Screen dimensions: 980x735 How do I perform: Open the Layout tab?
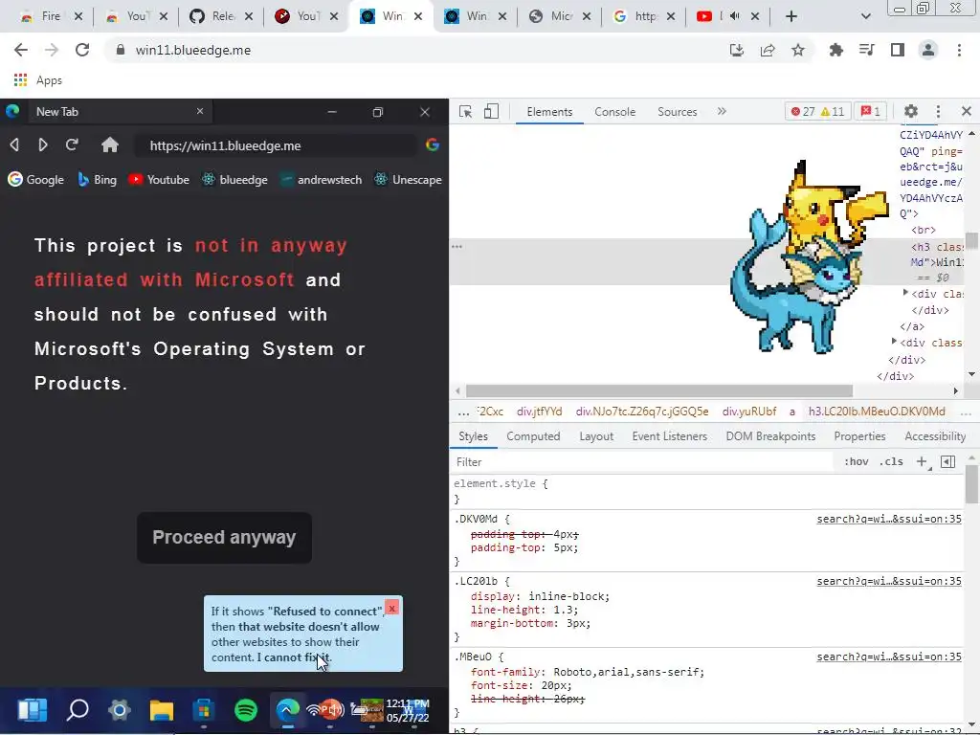[x=596, y=436]
